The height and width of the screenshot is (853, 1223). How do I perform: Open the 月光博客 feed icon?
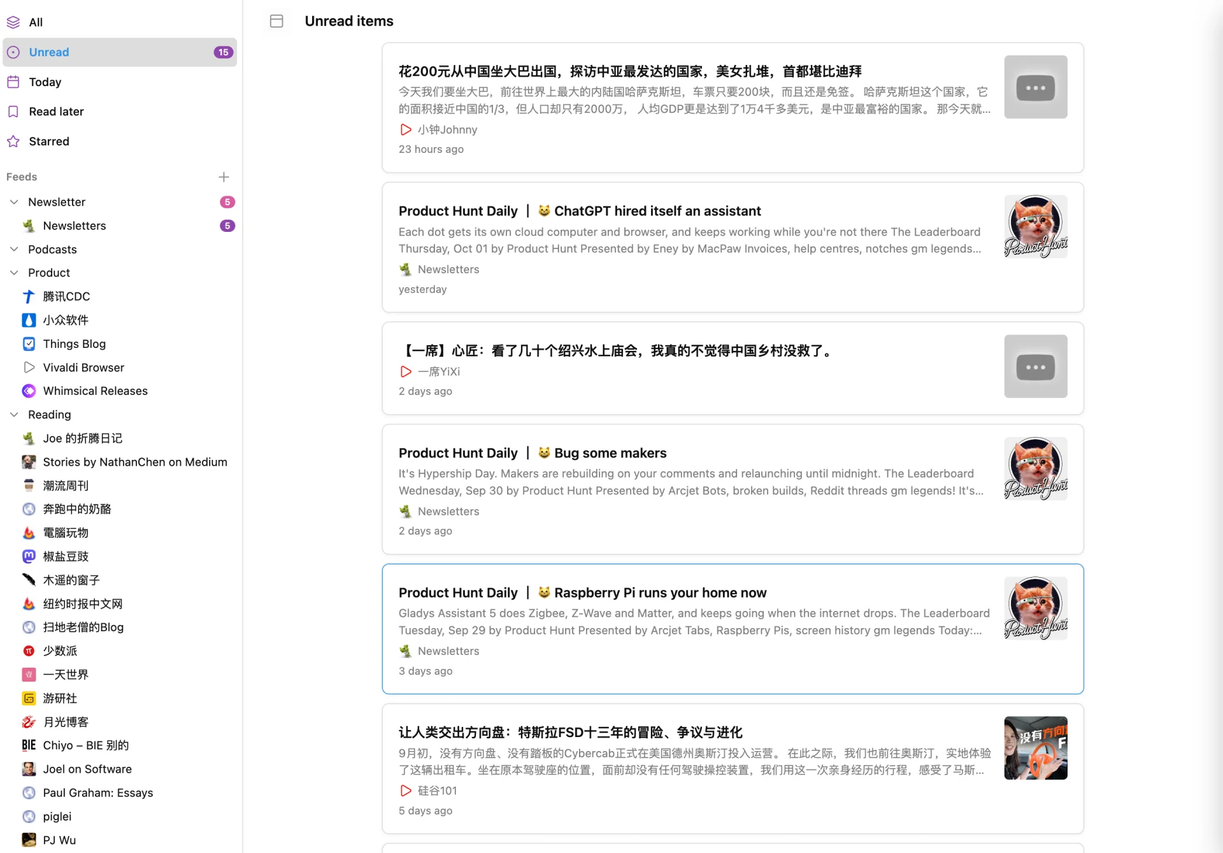coord(29,722)
